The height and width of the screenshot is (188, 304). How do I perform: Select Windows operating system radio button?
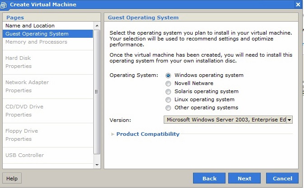pyautogui.click(x=168, y=76)
